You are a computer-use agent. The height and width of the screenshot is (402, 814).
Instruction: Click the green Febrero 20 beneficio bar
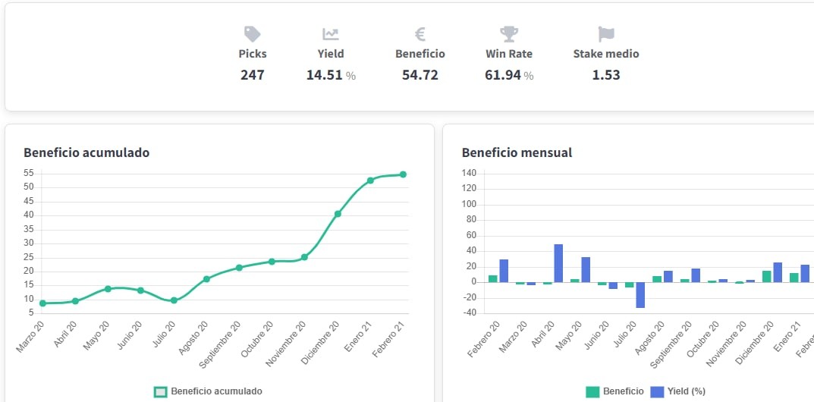click(492, 279)
